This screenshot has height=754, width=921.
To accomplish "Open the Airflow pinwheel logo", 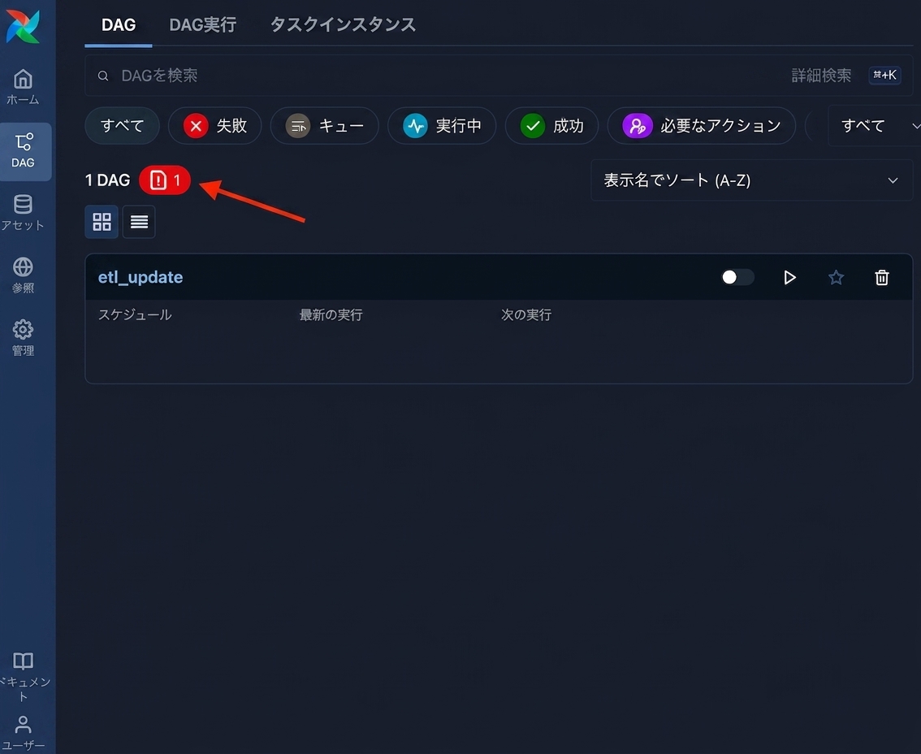I will (x=23, y=27).
